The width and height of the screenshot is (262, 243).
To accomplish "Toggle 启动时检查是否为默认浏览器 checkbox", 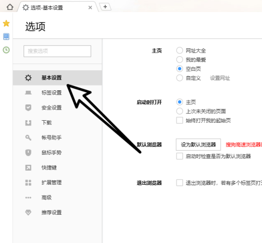I will (180, 156).
